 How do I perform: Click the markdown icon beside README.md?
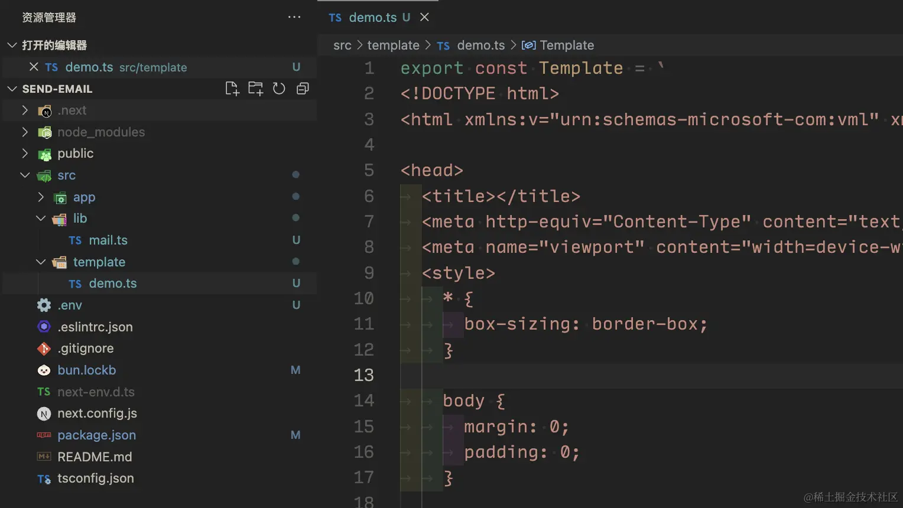[44, 457]
